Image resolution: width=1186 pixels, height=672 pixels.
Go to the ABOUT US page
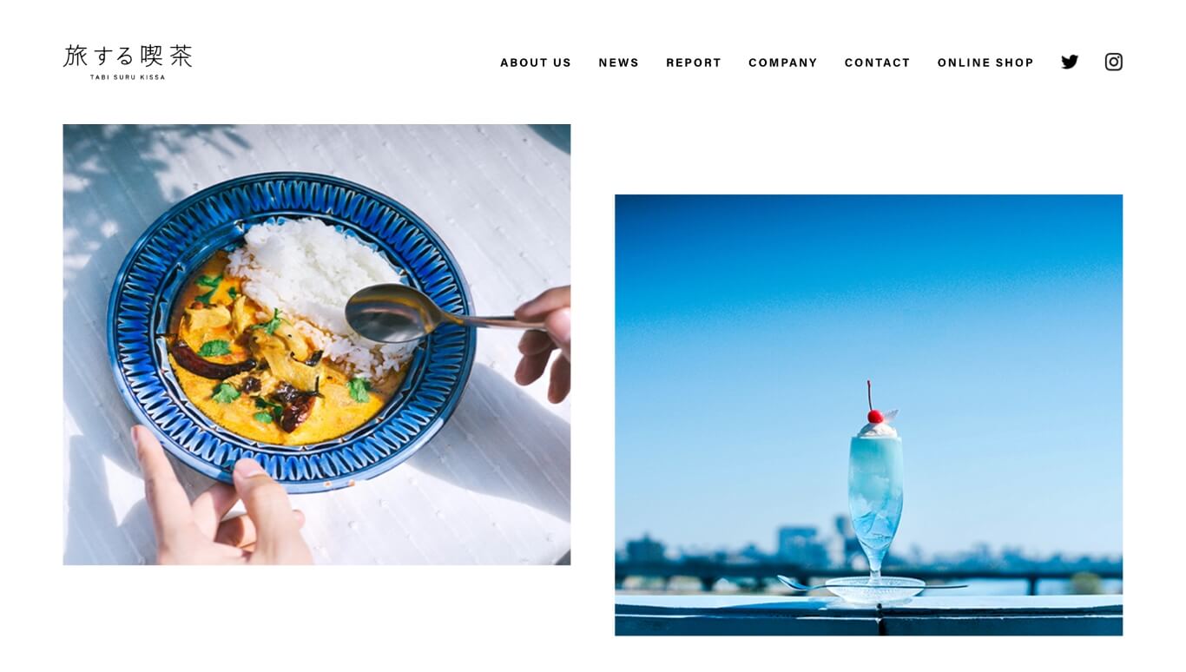click(536, 63)
